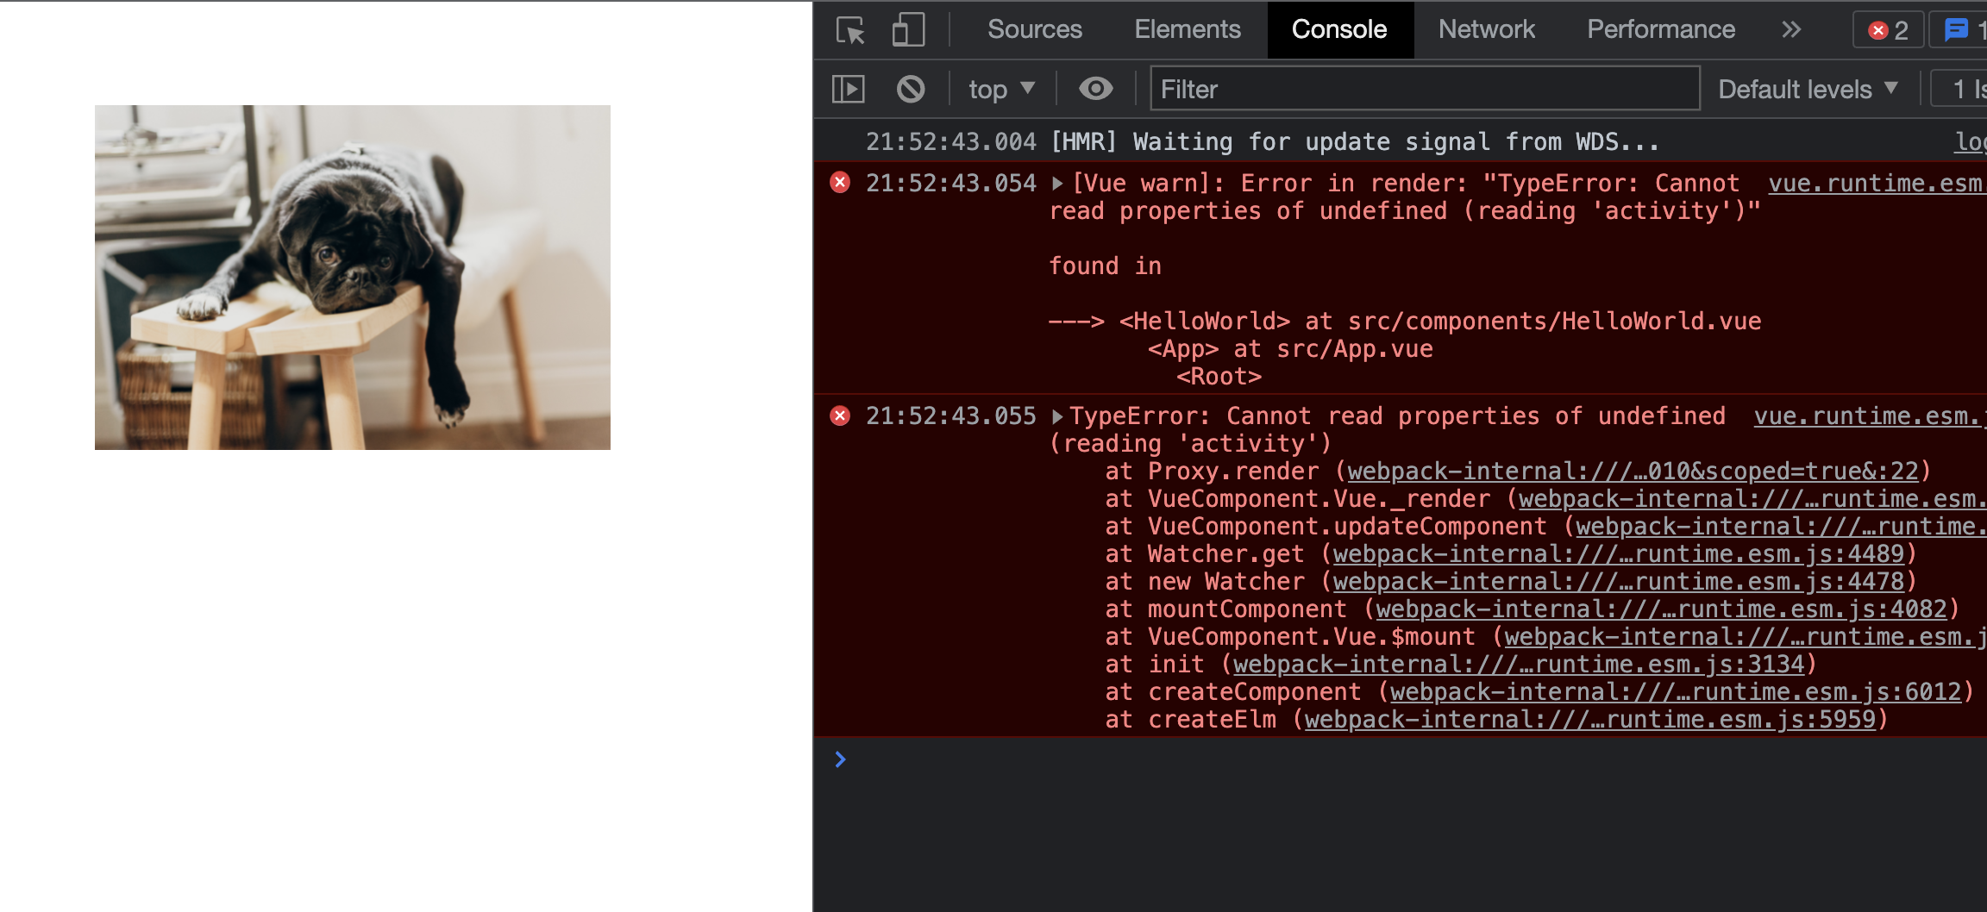Screen dimensions: 1987x912
Task: Click the 'found in' text line
Action: [1105, 266]
